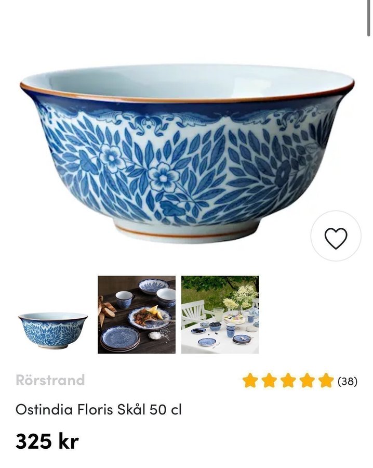
Task: Click the 325 kr price
Action: pos(47,441)
